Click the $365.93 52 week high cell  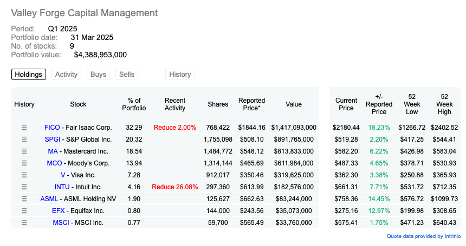point(444,175)
